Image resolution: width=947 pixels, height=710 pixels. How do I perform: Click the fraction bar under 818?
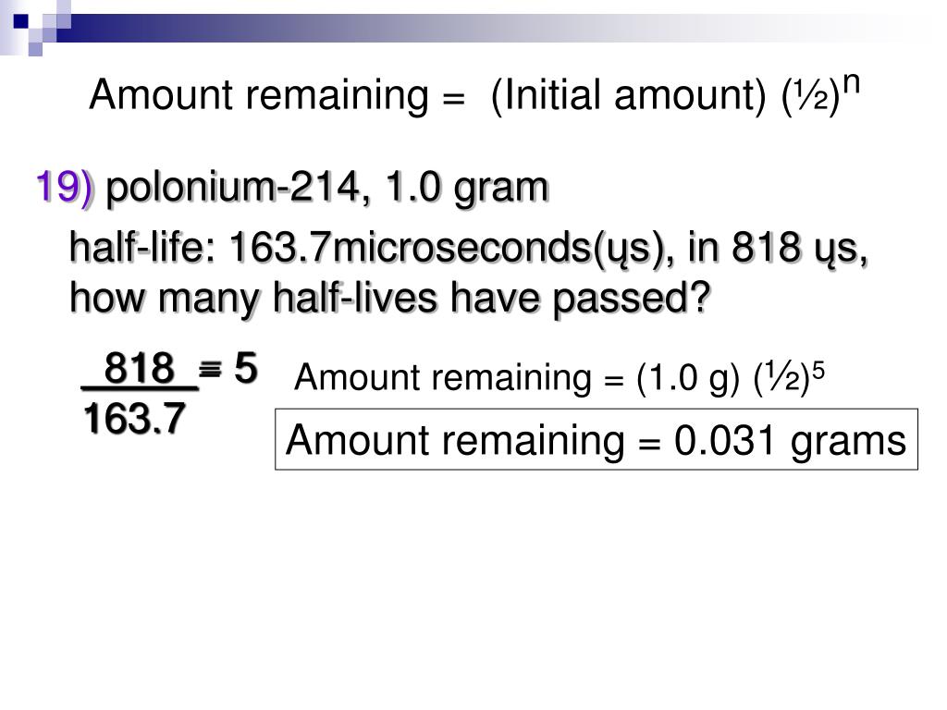pos(141,388)
